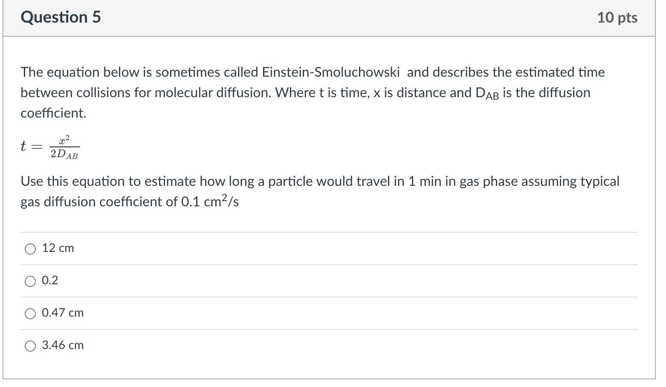Image resolution: width=666 pixels, height=387 pixels.
Task: Click the "12 cm" answer label text
Action: 58,248
